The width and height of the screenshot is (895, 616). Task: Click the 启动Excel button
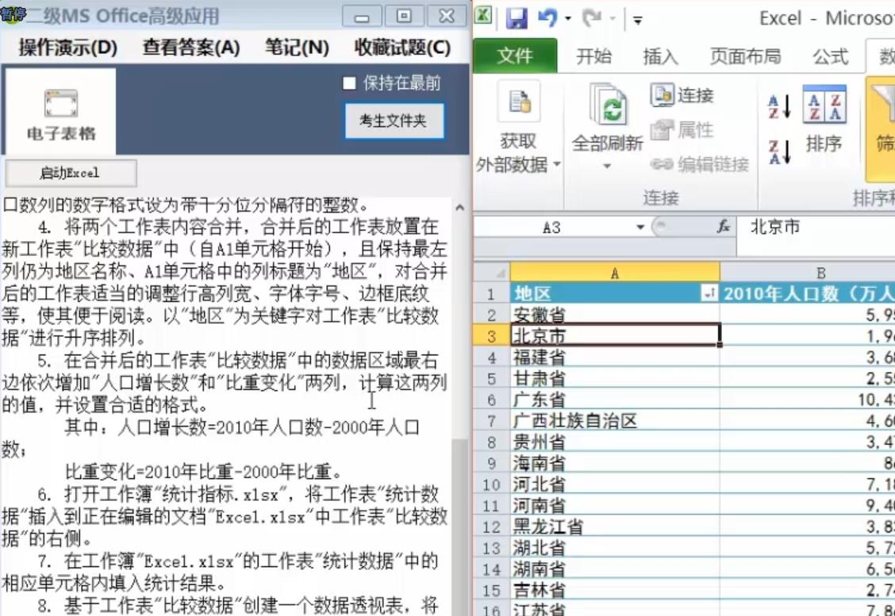pos(70,173)
